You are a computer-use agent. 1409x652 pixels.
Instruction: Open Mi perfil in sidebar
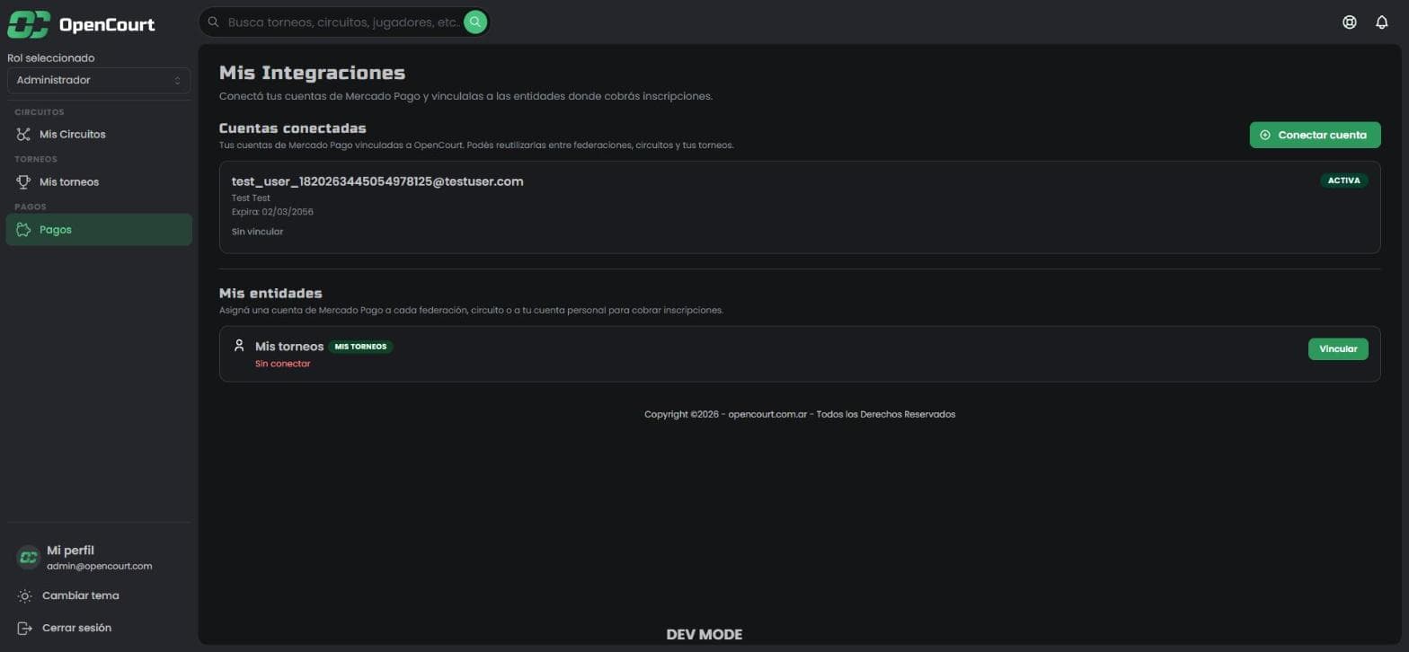(x=99, y=558)
